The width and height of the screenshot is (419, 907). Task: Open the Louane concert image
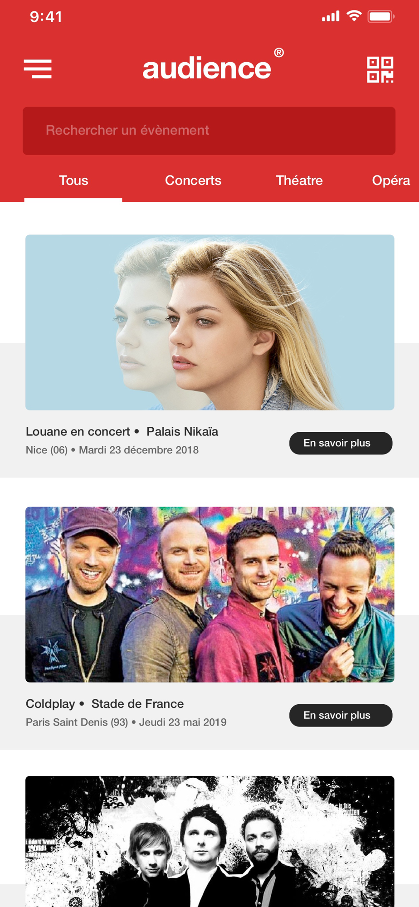point(210,322)
